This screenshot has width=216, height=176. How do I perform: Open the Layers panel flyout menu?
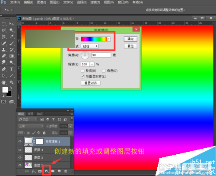coord(71,114)
